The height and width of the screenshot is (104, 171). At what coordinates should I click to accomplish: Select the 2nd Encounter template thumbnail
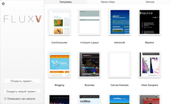59,22
